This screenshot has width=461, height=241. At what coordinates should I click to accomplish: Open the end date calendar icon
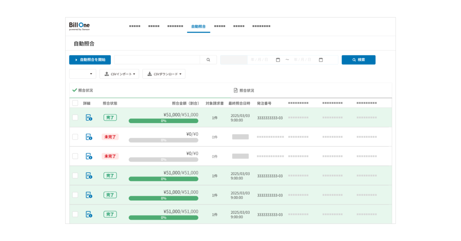click(321, 60)
